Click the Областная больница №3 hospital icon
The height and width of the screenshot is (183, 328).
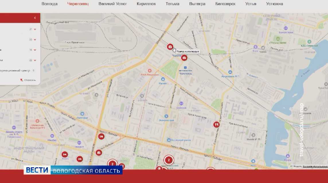tap(37, 121)
